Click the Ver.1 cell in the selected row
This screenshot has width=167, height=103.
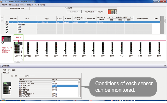[x=60, y=22]
